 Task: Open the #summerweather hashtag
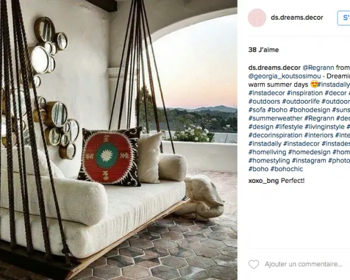point(275,119)
